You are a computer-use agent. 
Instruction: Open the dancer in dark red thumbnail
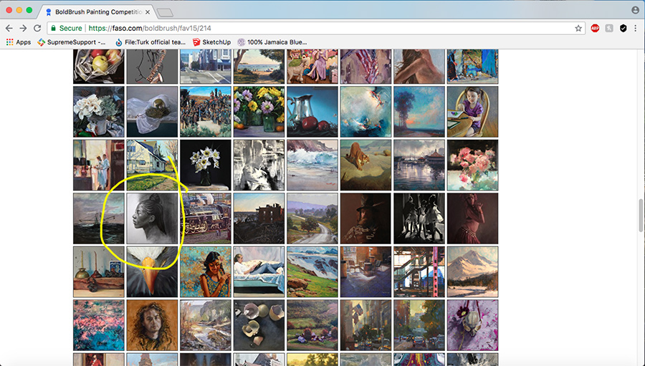pyautogui.click(x=473, y=218)
